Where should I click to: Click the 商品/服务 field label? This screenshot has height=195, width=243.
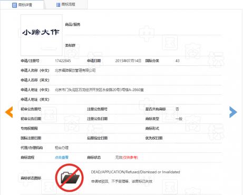(73, 24)
